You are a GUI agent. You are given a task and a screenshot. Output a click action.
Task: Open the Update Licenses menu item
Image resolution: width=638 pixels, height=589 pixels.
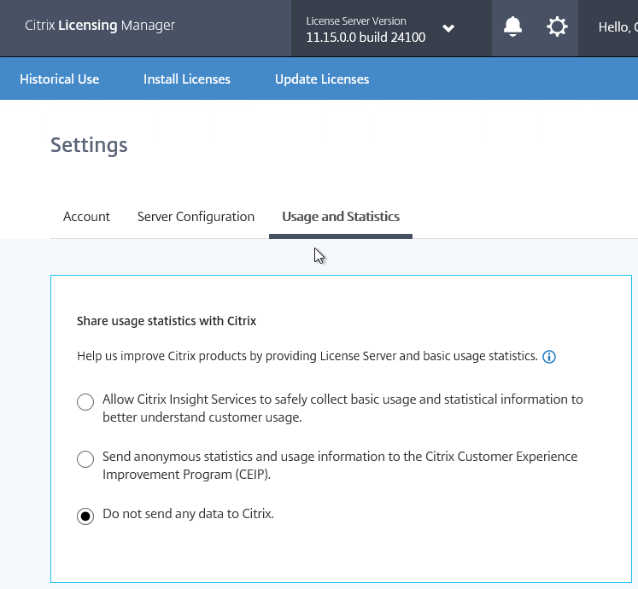[322, 79]
